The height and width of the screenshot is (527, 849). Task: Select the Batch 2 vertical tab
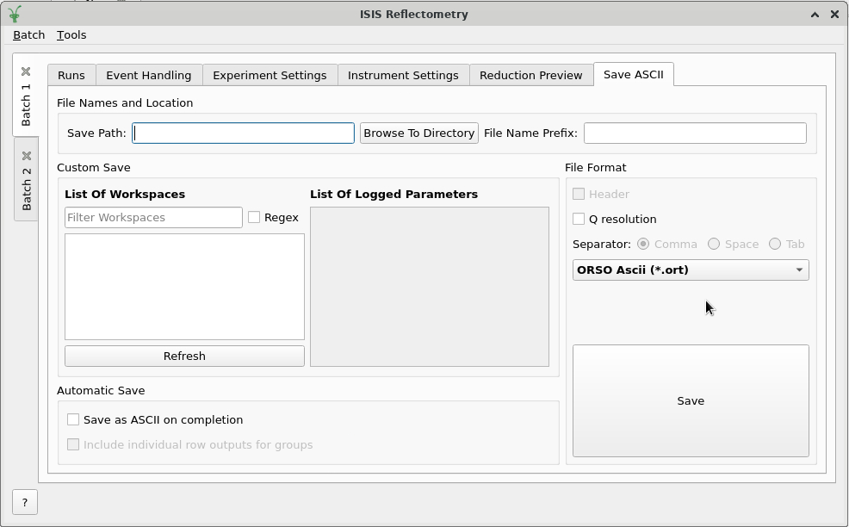26,189
